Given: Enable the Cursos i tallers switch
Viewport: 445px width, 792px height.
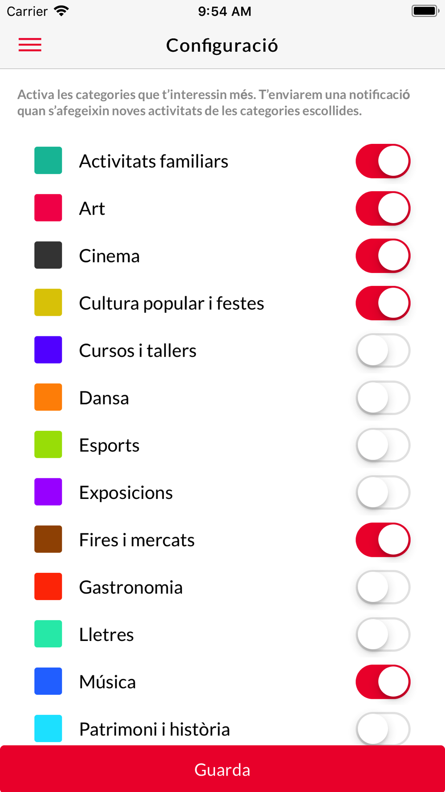Looking at the screenshot, I should point(383,351).
